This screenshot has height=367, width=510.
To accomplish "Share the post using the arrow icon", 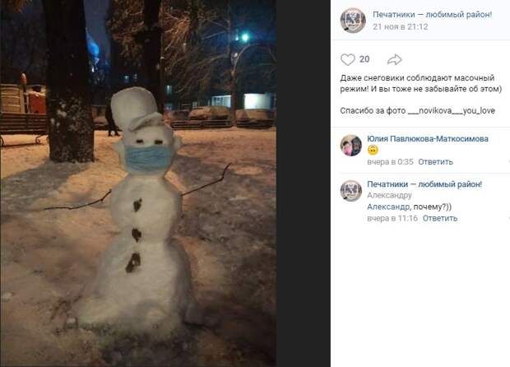I will coord(395,59).
